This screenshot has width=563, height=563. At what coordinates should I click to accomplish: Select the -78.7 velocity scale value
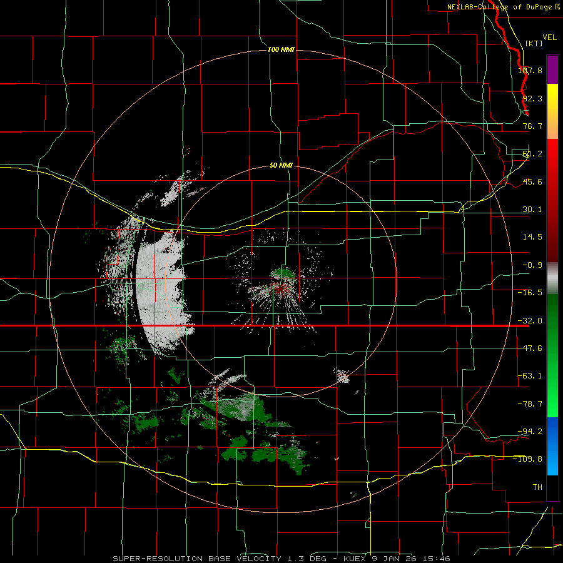point(530,404)
